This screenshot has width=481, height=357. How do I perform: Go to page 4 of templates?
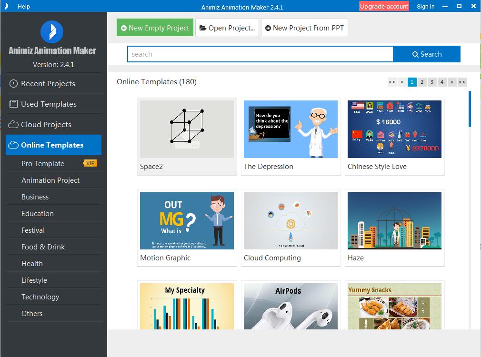point(442,82)
